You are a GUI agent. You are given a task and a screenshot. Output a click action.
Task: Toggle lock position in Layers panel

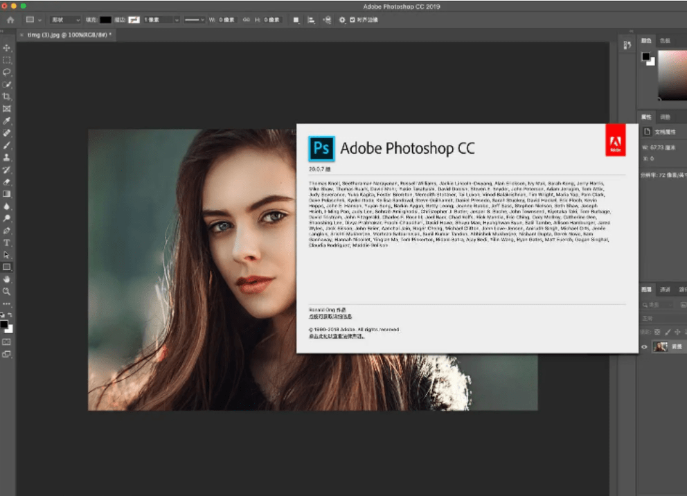coord(677,332)
